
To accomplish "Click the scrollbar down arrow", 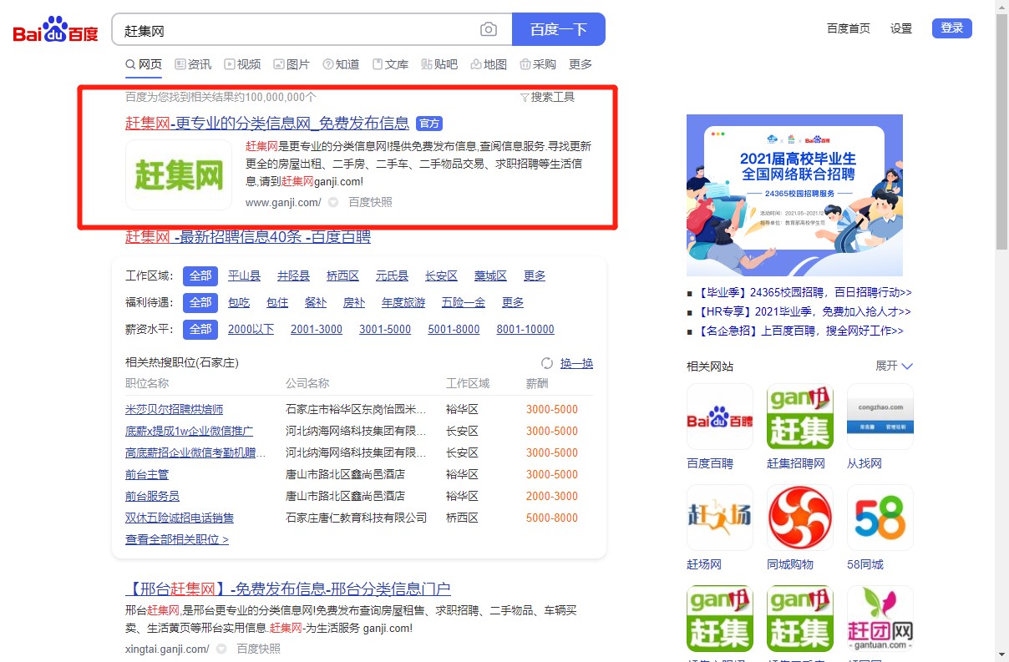I will 1002,654.
